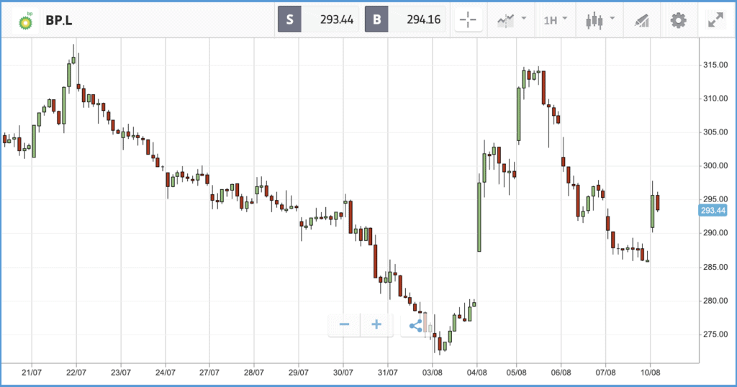Expand the chart type dropdown arrow

pyautogui.click(x=612, y=18)
